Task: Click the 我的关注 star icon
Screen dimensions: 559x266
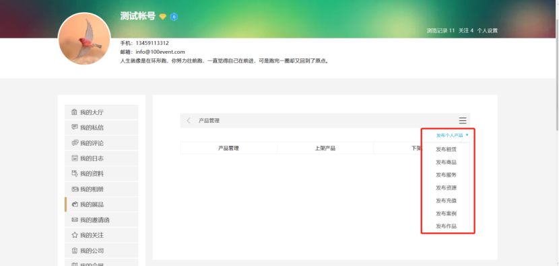Action: 75,235
